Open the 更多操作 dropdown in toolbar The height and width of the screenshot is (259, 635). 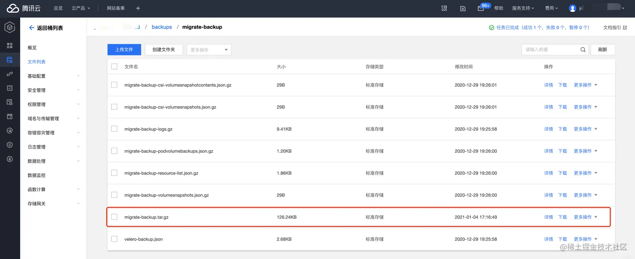tap(209, 50)
